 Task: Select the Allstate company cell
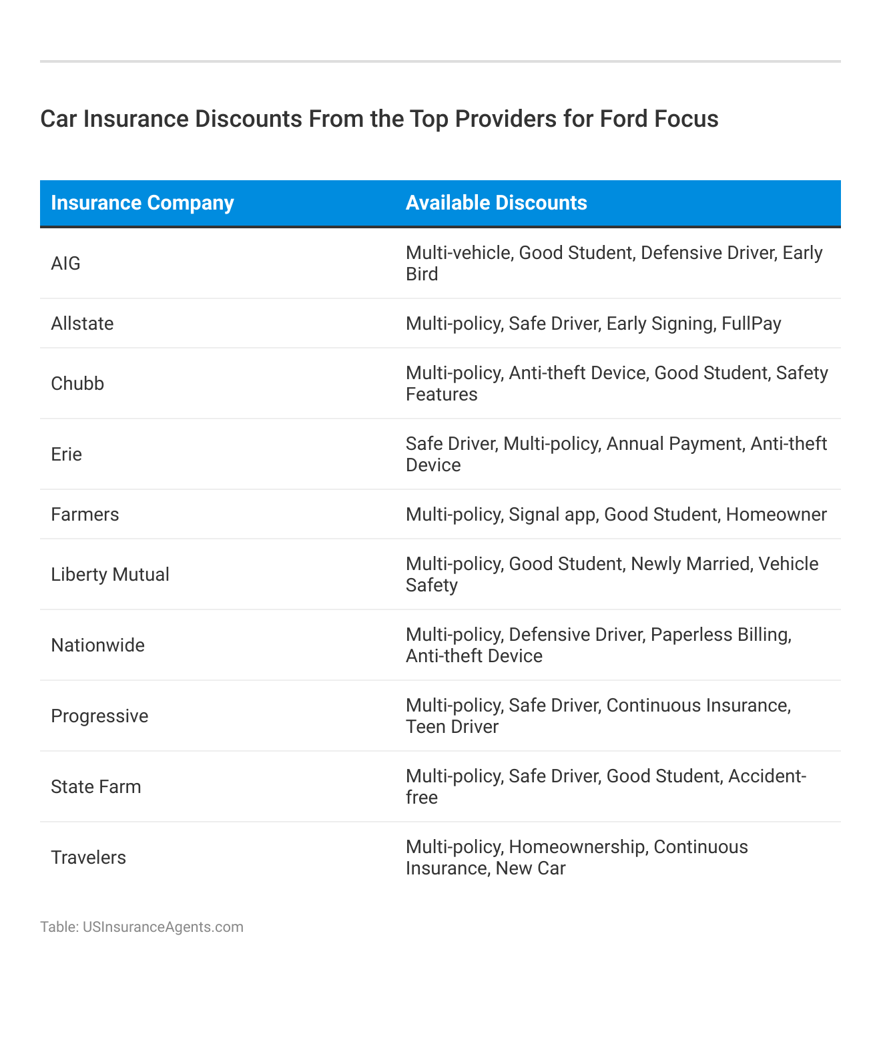pos(82,324)
